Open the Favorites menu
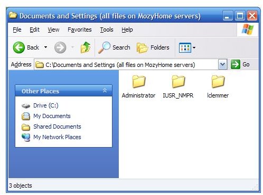 pyautogui.click(x=80, y=30)
